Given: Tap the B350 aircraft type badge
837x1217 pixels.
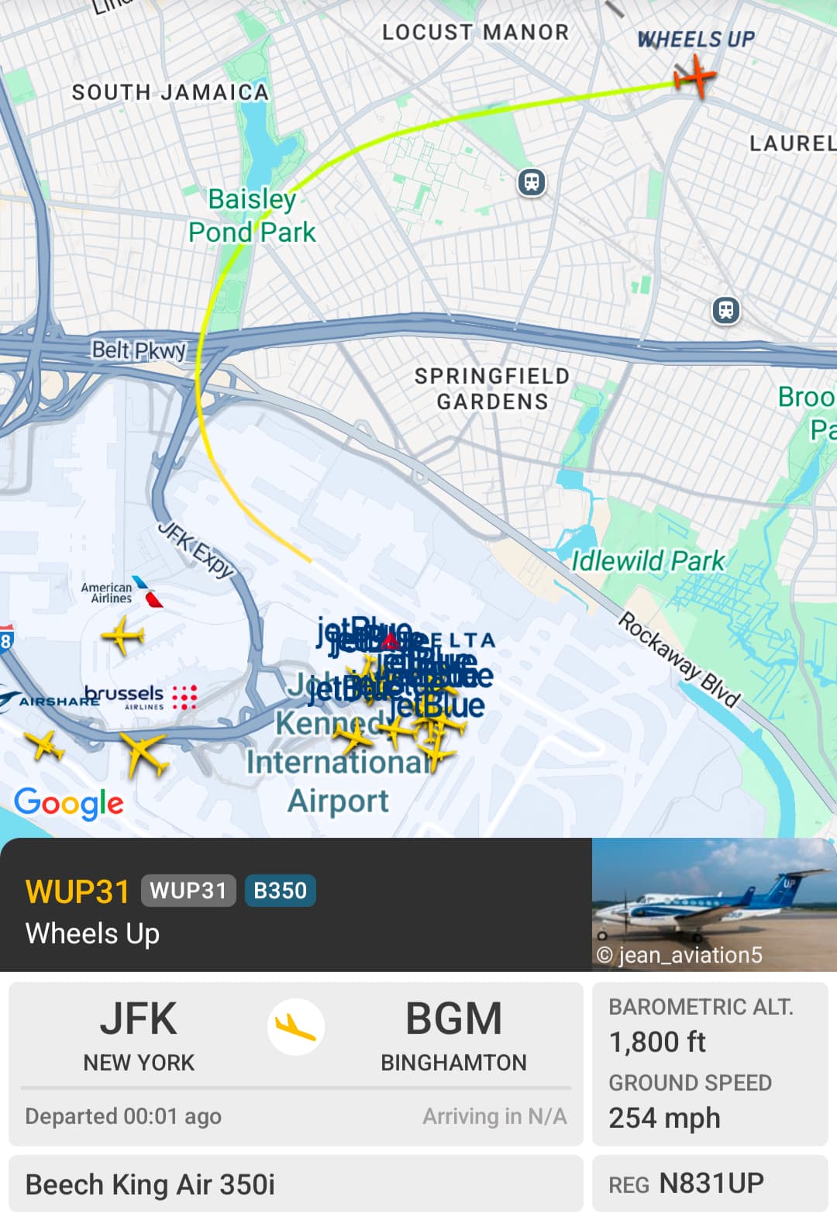Looking at the screenshot, I should point(281,891).
